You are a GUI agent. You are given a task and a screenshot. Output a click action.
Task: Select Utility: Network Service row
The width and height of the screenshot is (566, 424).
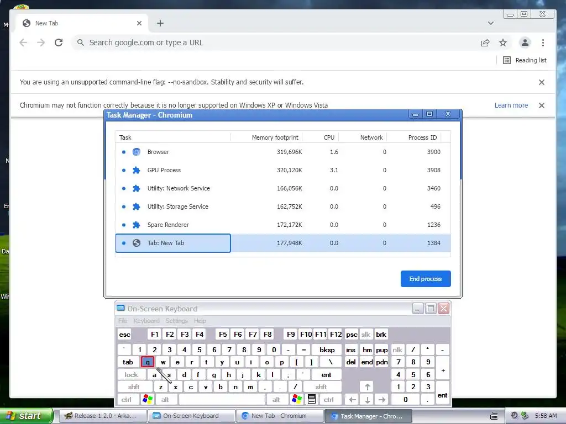[x=283, y=188]
